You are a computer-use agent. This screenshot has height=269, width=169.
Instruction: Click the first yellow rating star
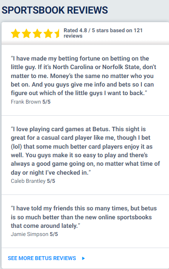(16, 33)
